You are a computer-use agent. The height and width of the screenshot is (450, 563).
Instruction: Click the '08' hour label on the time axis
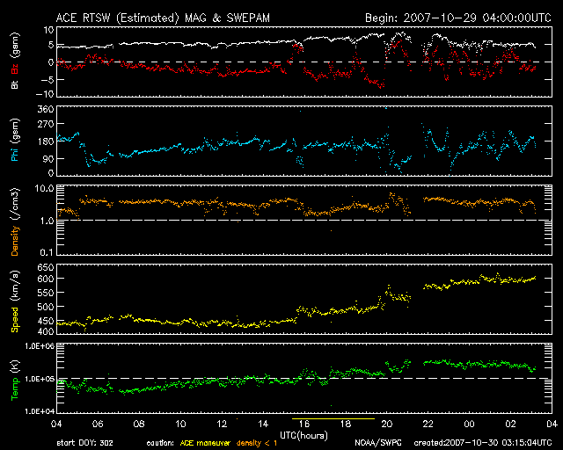tap(139, 424)
